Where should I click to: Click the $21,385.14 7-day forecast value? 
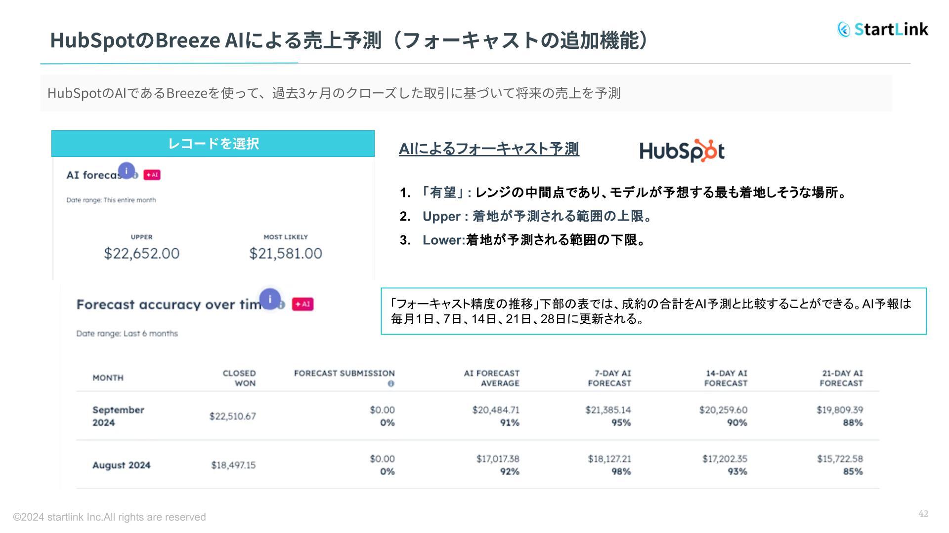point(608,410)
